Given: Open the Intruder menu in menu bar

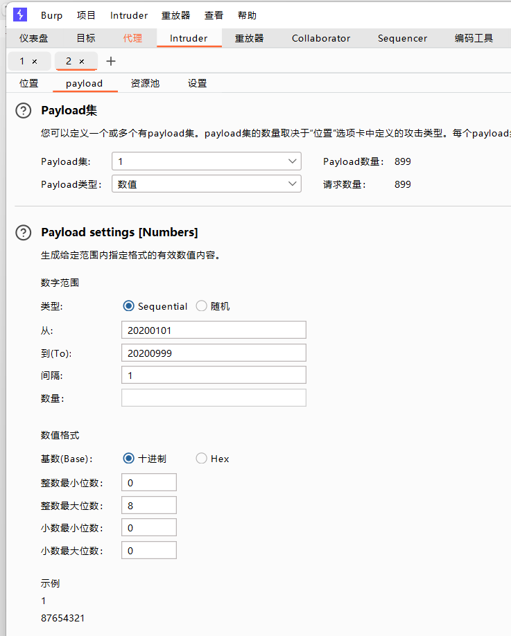Looking at the screenshot, I should tap(129, 15).
